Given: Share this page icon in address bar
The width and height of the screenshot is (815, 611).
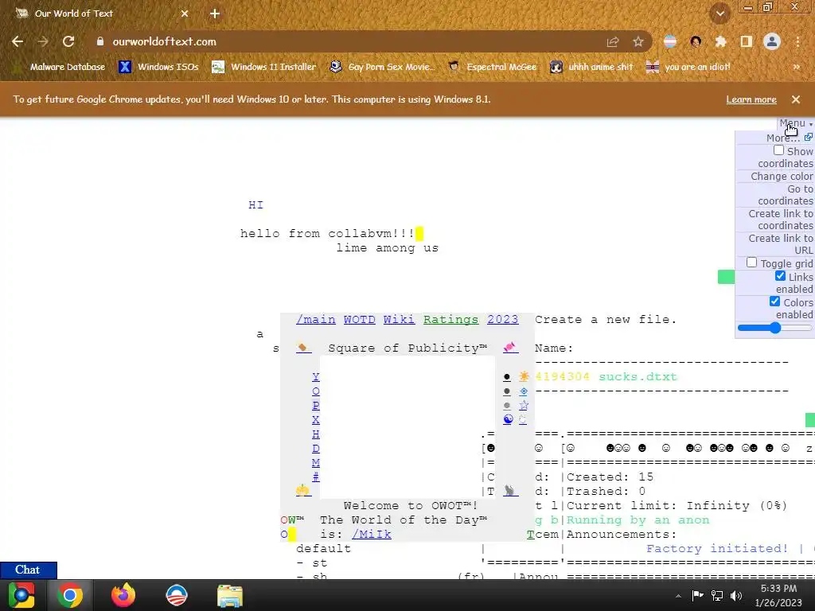Looking at the screenshot, I should tap(613, 41).
